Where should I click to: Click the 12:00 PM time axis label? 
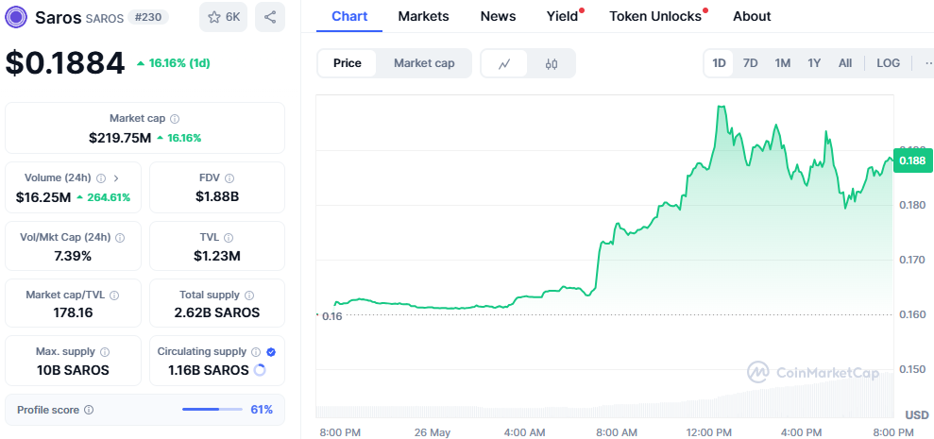point(707,431)
